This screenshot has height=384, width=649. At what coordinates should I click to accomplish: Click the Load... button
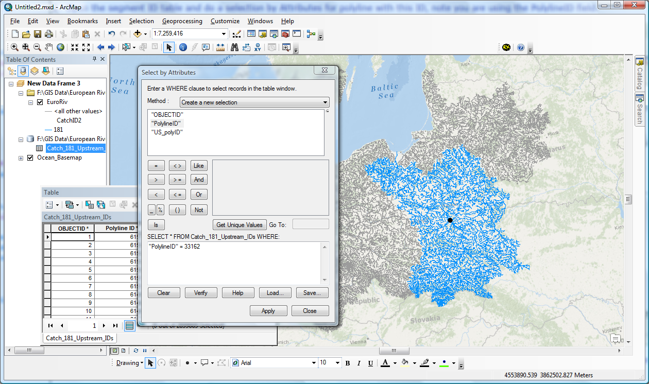pyautogui.click(x=275, y=292)
